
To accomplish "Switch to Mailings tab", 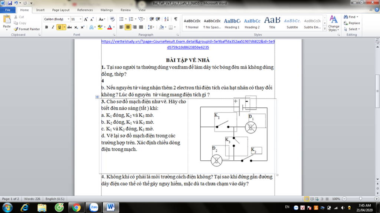I will coord(107,10).
